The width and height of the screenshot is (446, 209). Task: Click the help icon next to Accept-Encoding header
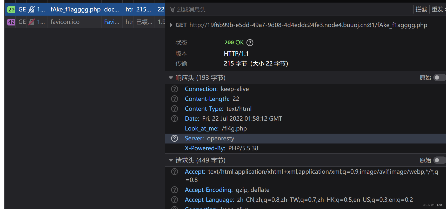(175, 190)
